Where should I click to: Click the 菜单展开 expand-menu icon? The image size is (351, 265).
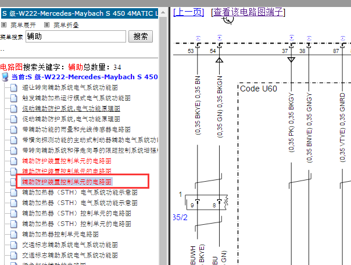[x=4, y=24]
